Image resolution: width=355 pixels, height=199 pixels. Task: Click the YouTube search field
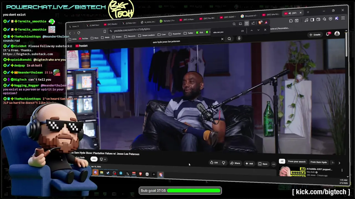click(x=186, y=41)
